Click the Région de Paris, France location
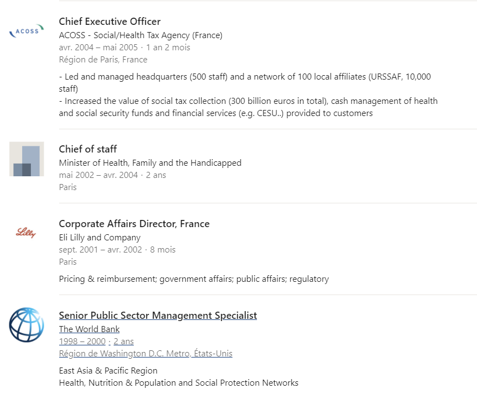The height and width of the screenshot is (394, 477). tap(103, 60)
